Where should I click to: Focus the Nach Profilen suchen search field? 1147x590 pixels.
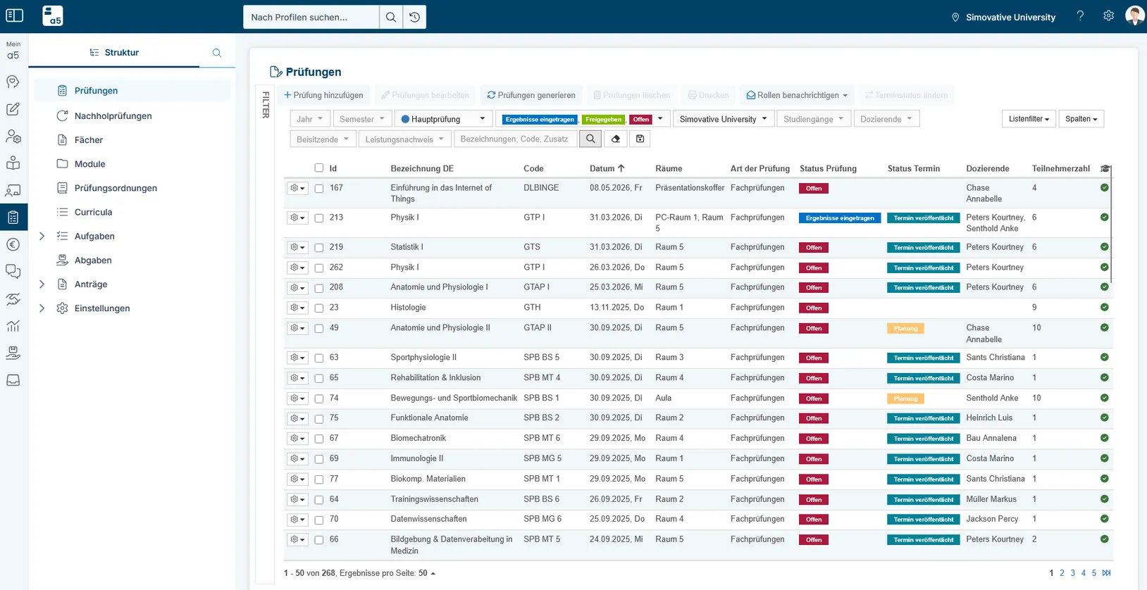(x=311, y=17)
